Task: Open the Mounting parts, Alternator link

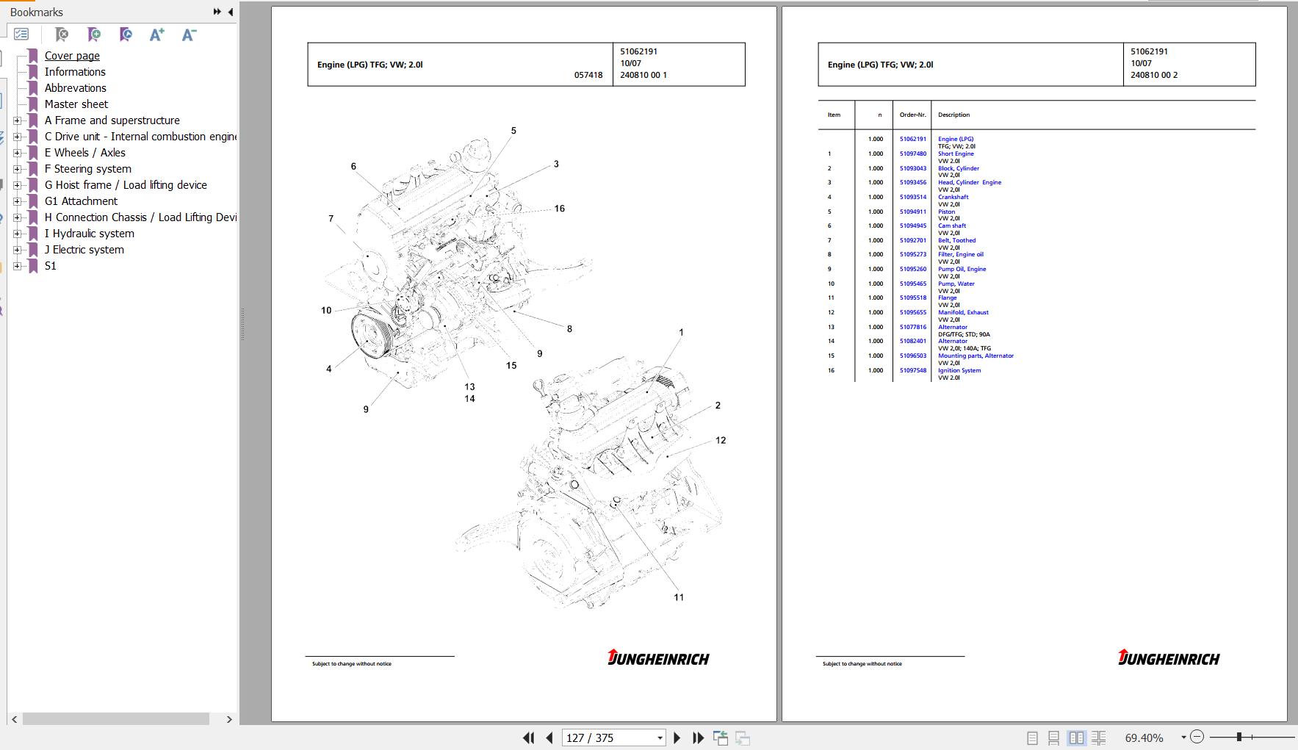Action: tap(976, 356)
